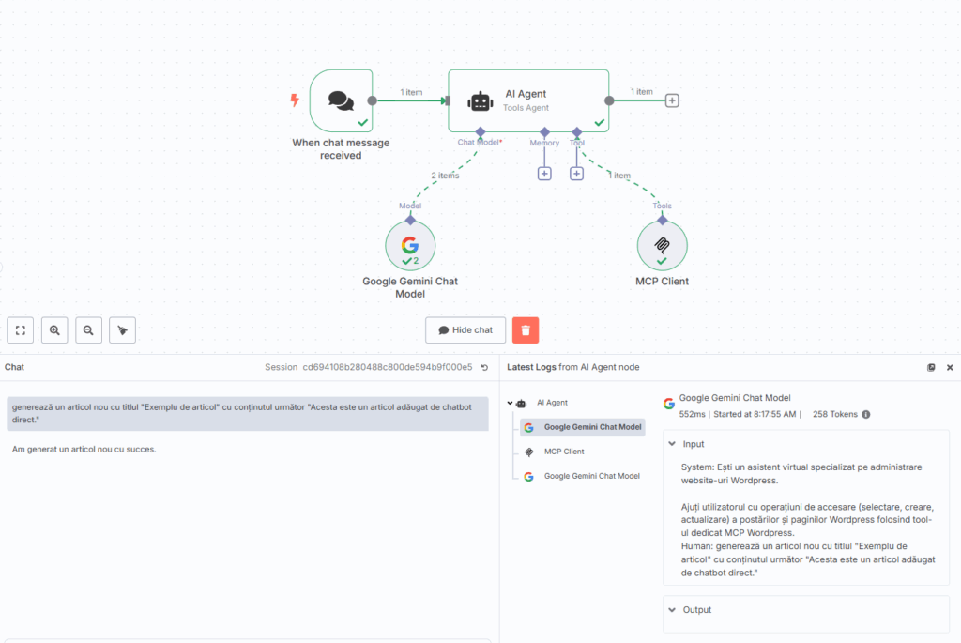Click the '258 Tokens' text
Screen dimensions: 961x643
click(x=834, y=414)
